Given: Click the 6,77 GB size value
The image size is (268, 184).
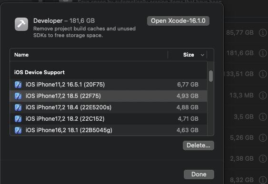Looking at the screenshot, I should point(188,85).
